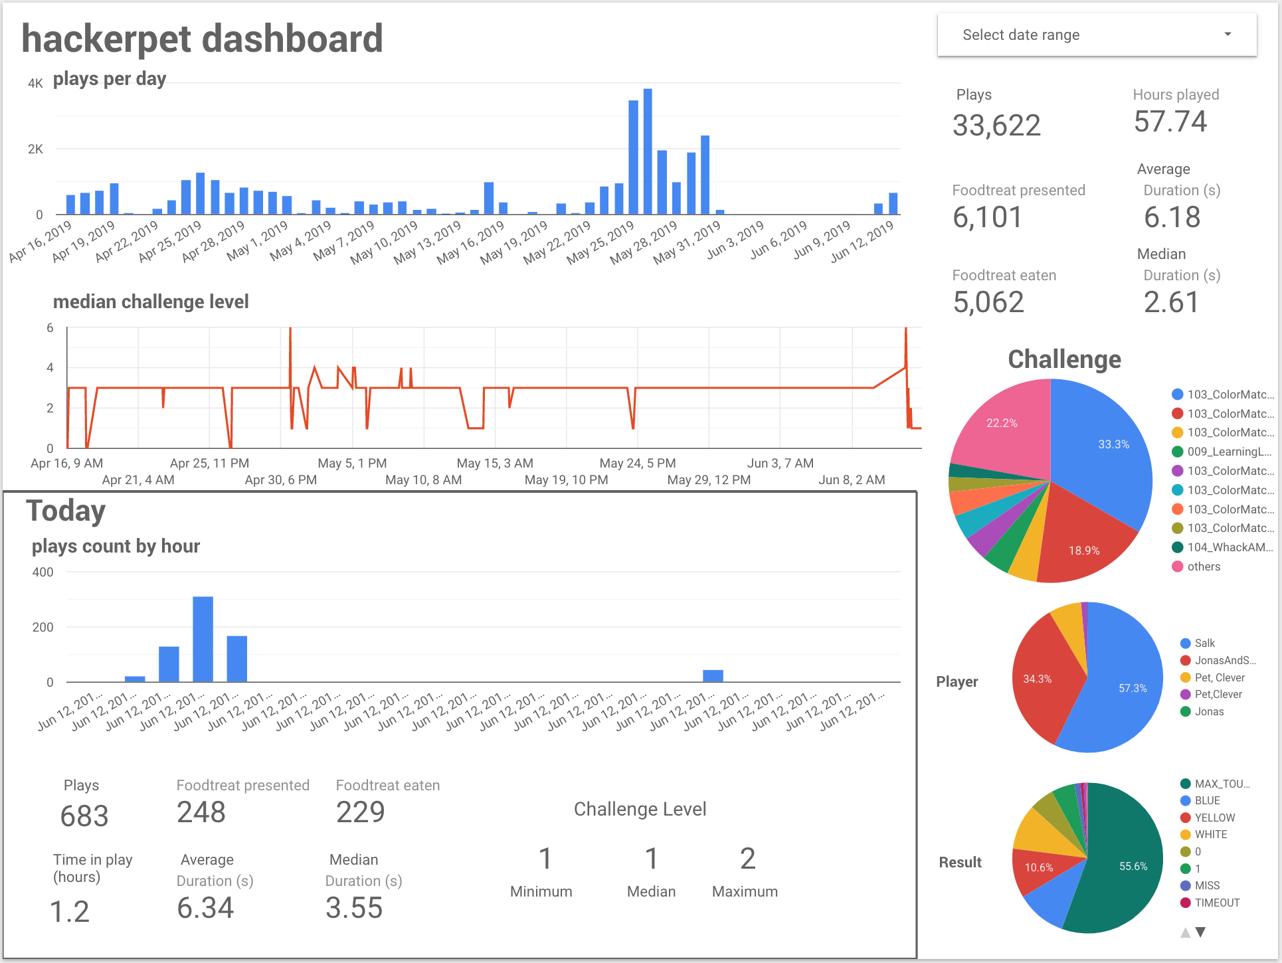Click the JonasAndS legend dot
This screenshot has width=1282, height=963.
(x=1185, y=660)
